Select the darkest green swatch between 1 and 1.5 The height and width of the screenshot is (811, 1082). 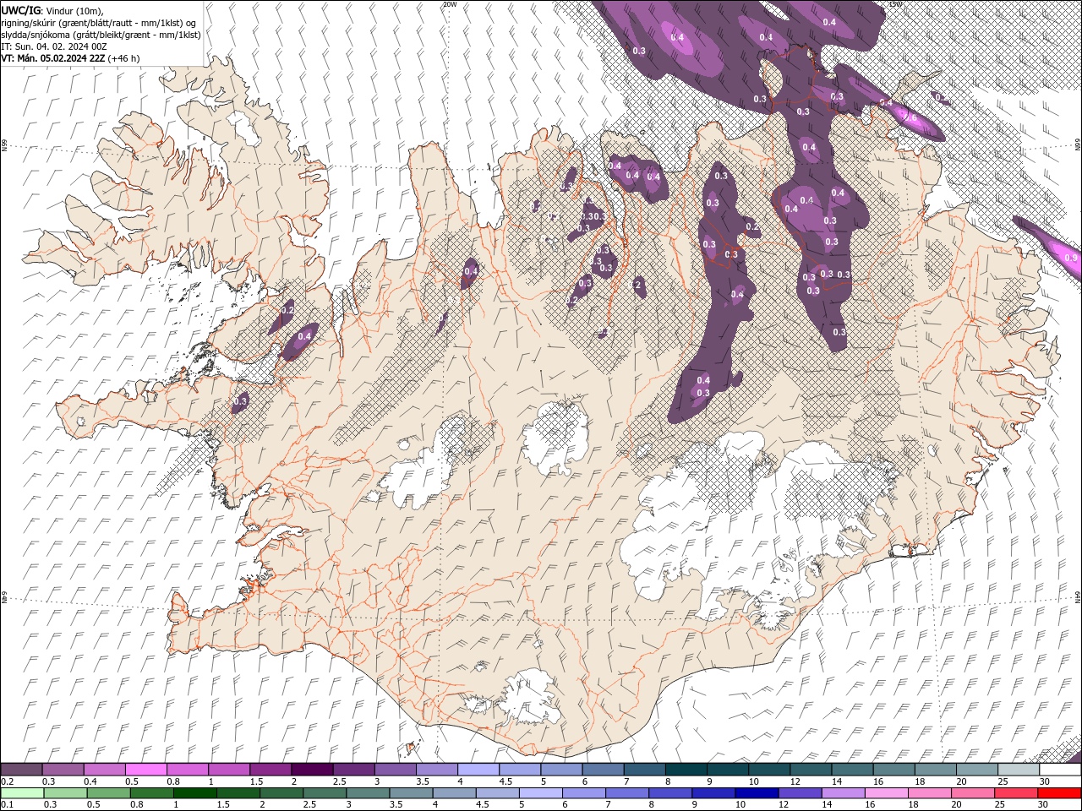point(195,792)
